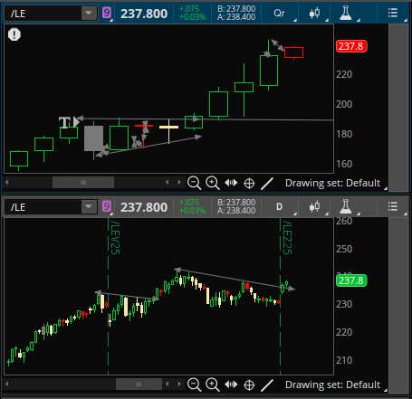This screenshot has width=412, height=399.
Task: Zoom out on the upper chart
Action: click(x=194, y=183)
